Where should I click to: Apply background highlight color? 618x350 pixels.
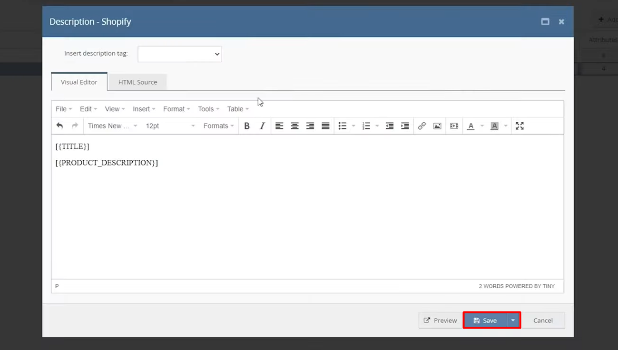[x=494, y=126]
